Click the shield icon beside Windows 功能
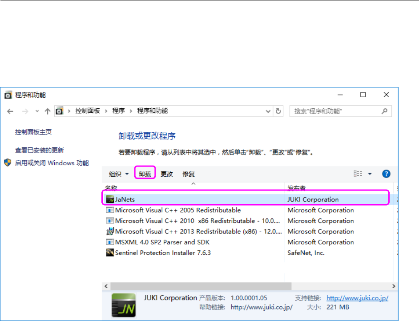This screenshot has height=321, width=419. 8,162
